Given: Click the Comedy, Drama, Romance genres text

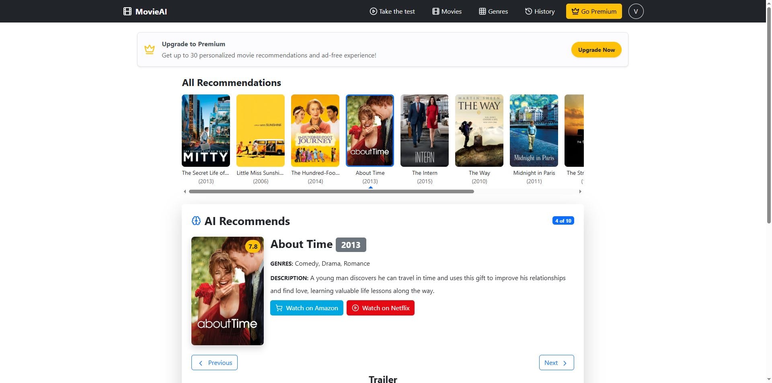Looking at the screenshot, I should 332,264.
